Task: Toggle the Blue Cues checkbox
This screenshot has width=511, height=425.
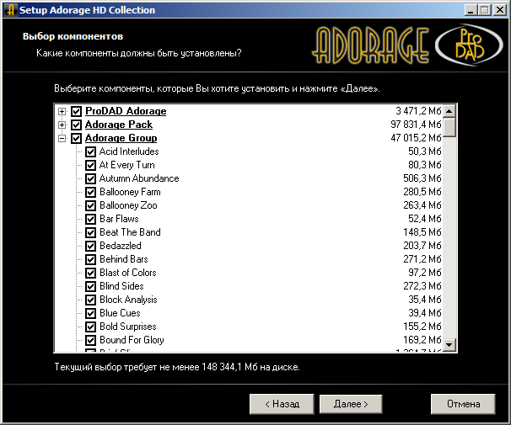Action: [90, 313]
